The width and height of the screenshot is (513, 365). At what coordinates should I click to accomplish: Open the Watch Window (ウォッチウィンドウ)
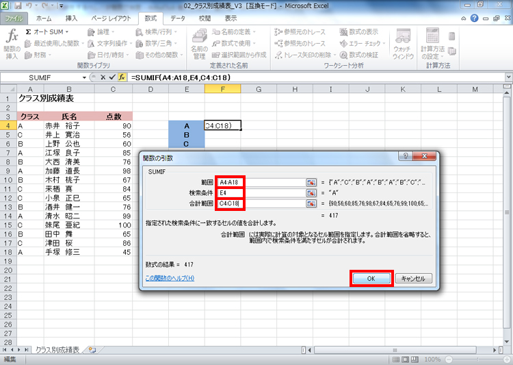tap(403, 45)
